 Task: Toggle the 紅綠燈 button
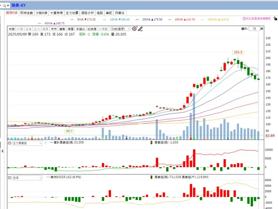click(92, 29)
